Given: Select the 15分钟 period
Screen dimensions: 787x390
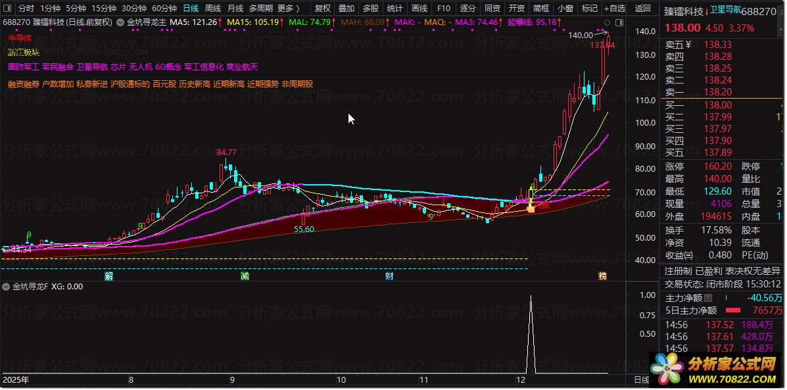Looking at the screenshot, I should [x=104, y=8].
